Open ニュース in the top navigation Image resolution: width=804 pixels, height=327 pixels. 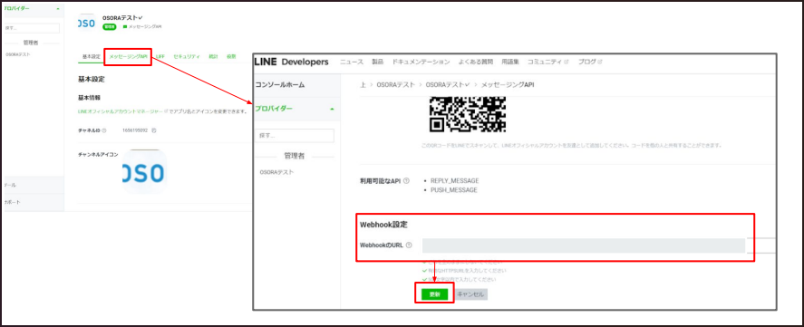click(352, 62)
